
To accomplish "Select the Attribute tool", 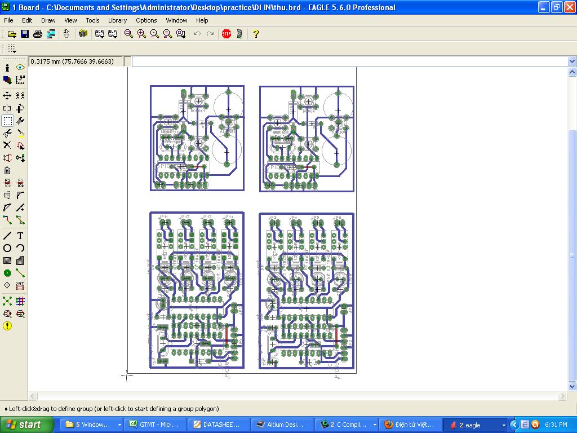I will click(x=20, y=285).
